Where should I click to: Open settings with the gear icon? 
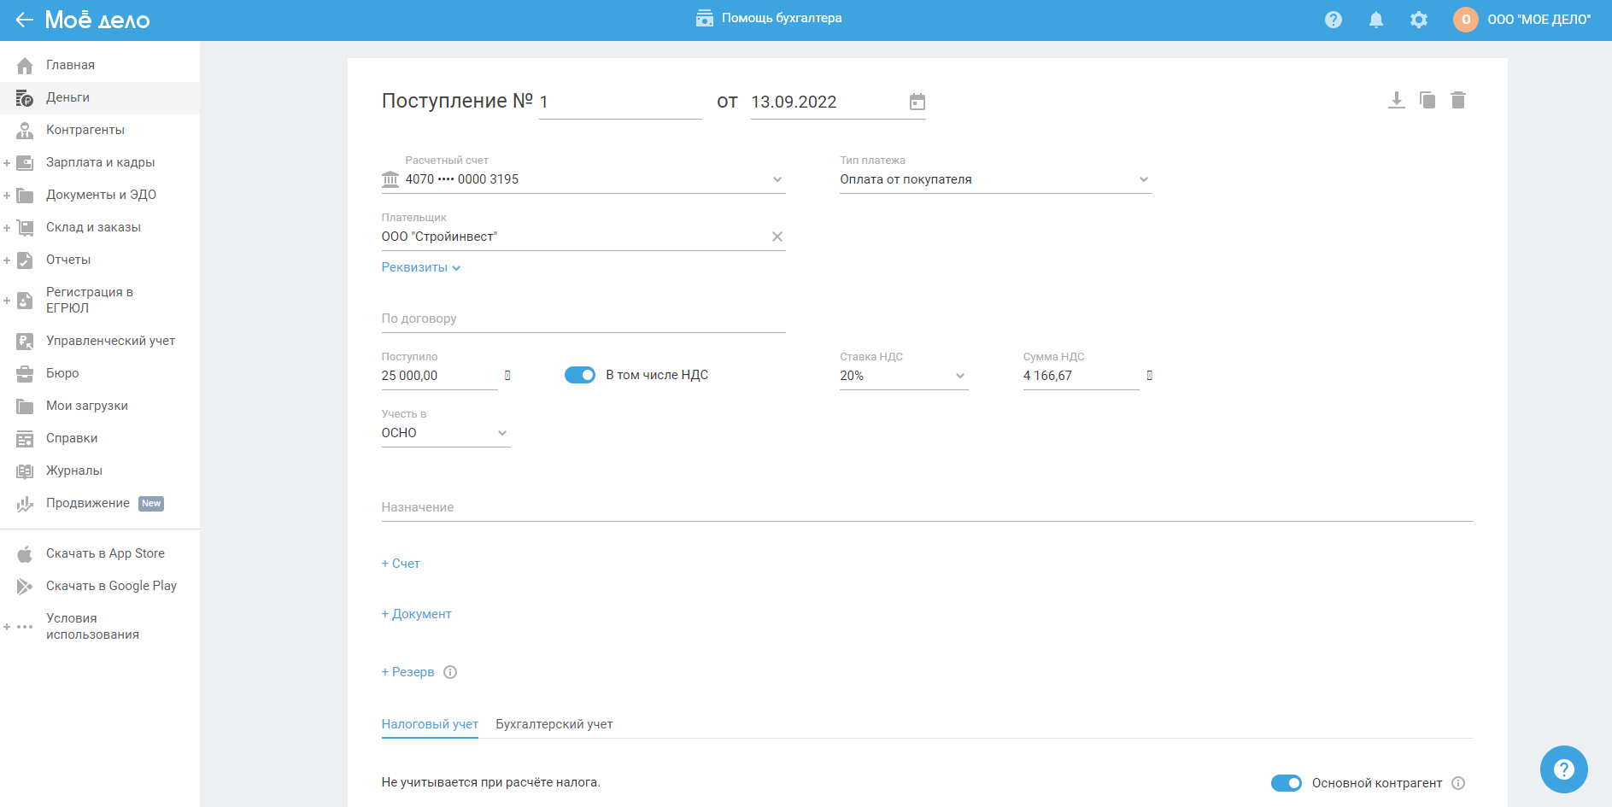point(1418,20)
